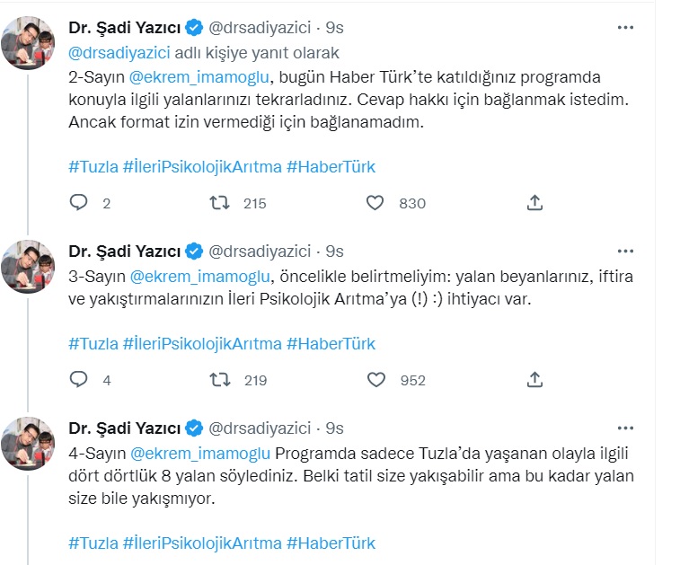Open #İleriPsikolojikArıtma hashtag in second tweet
The width and height of the screenshot is (680, 565).
pyautogui.click(x=202, y=344)
